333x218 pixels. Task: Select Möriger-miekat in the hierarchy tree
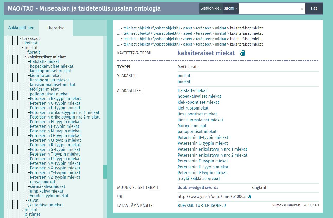click(x=44, y=89)
